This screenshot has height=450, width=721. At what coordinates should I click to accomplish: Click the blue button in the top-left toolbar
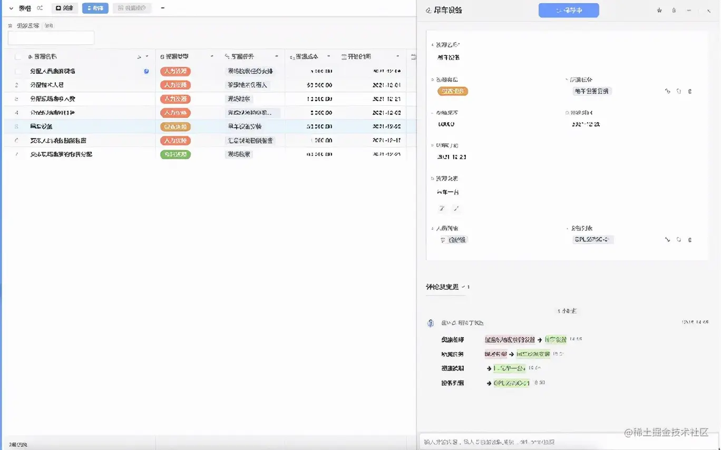point(95,8)
